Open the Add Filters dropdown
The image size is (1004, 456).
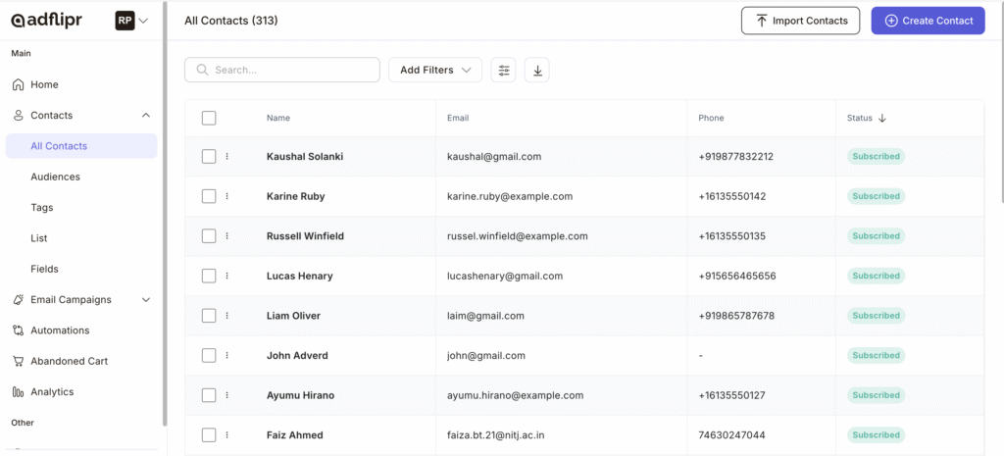(435, 70)
